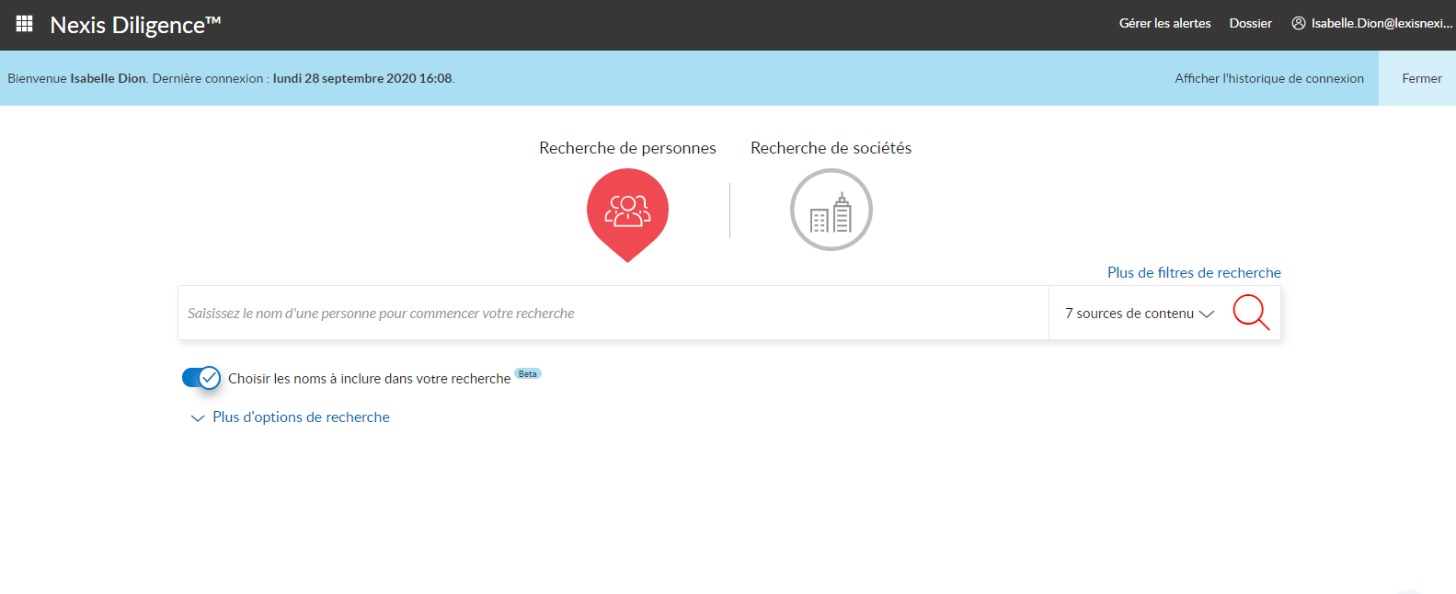Click the arrow next to 7 sources de contenu
The height and width of the screenshot is (594, 1456).
(1207, 314)
